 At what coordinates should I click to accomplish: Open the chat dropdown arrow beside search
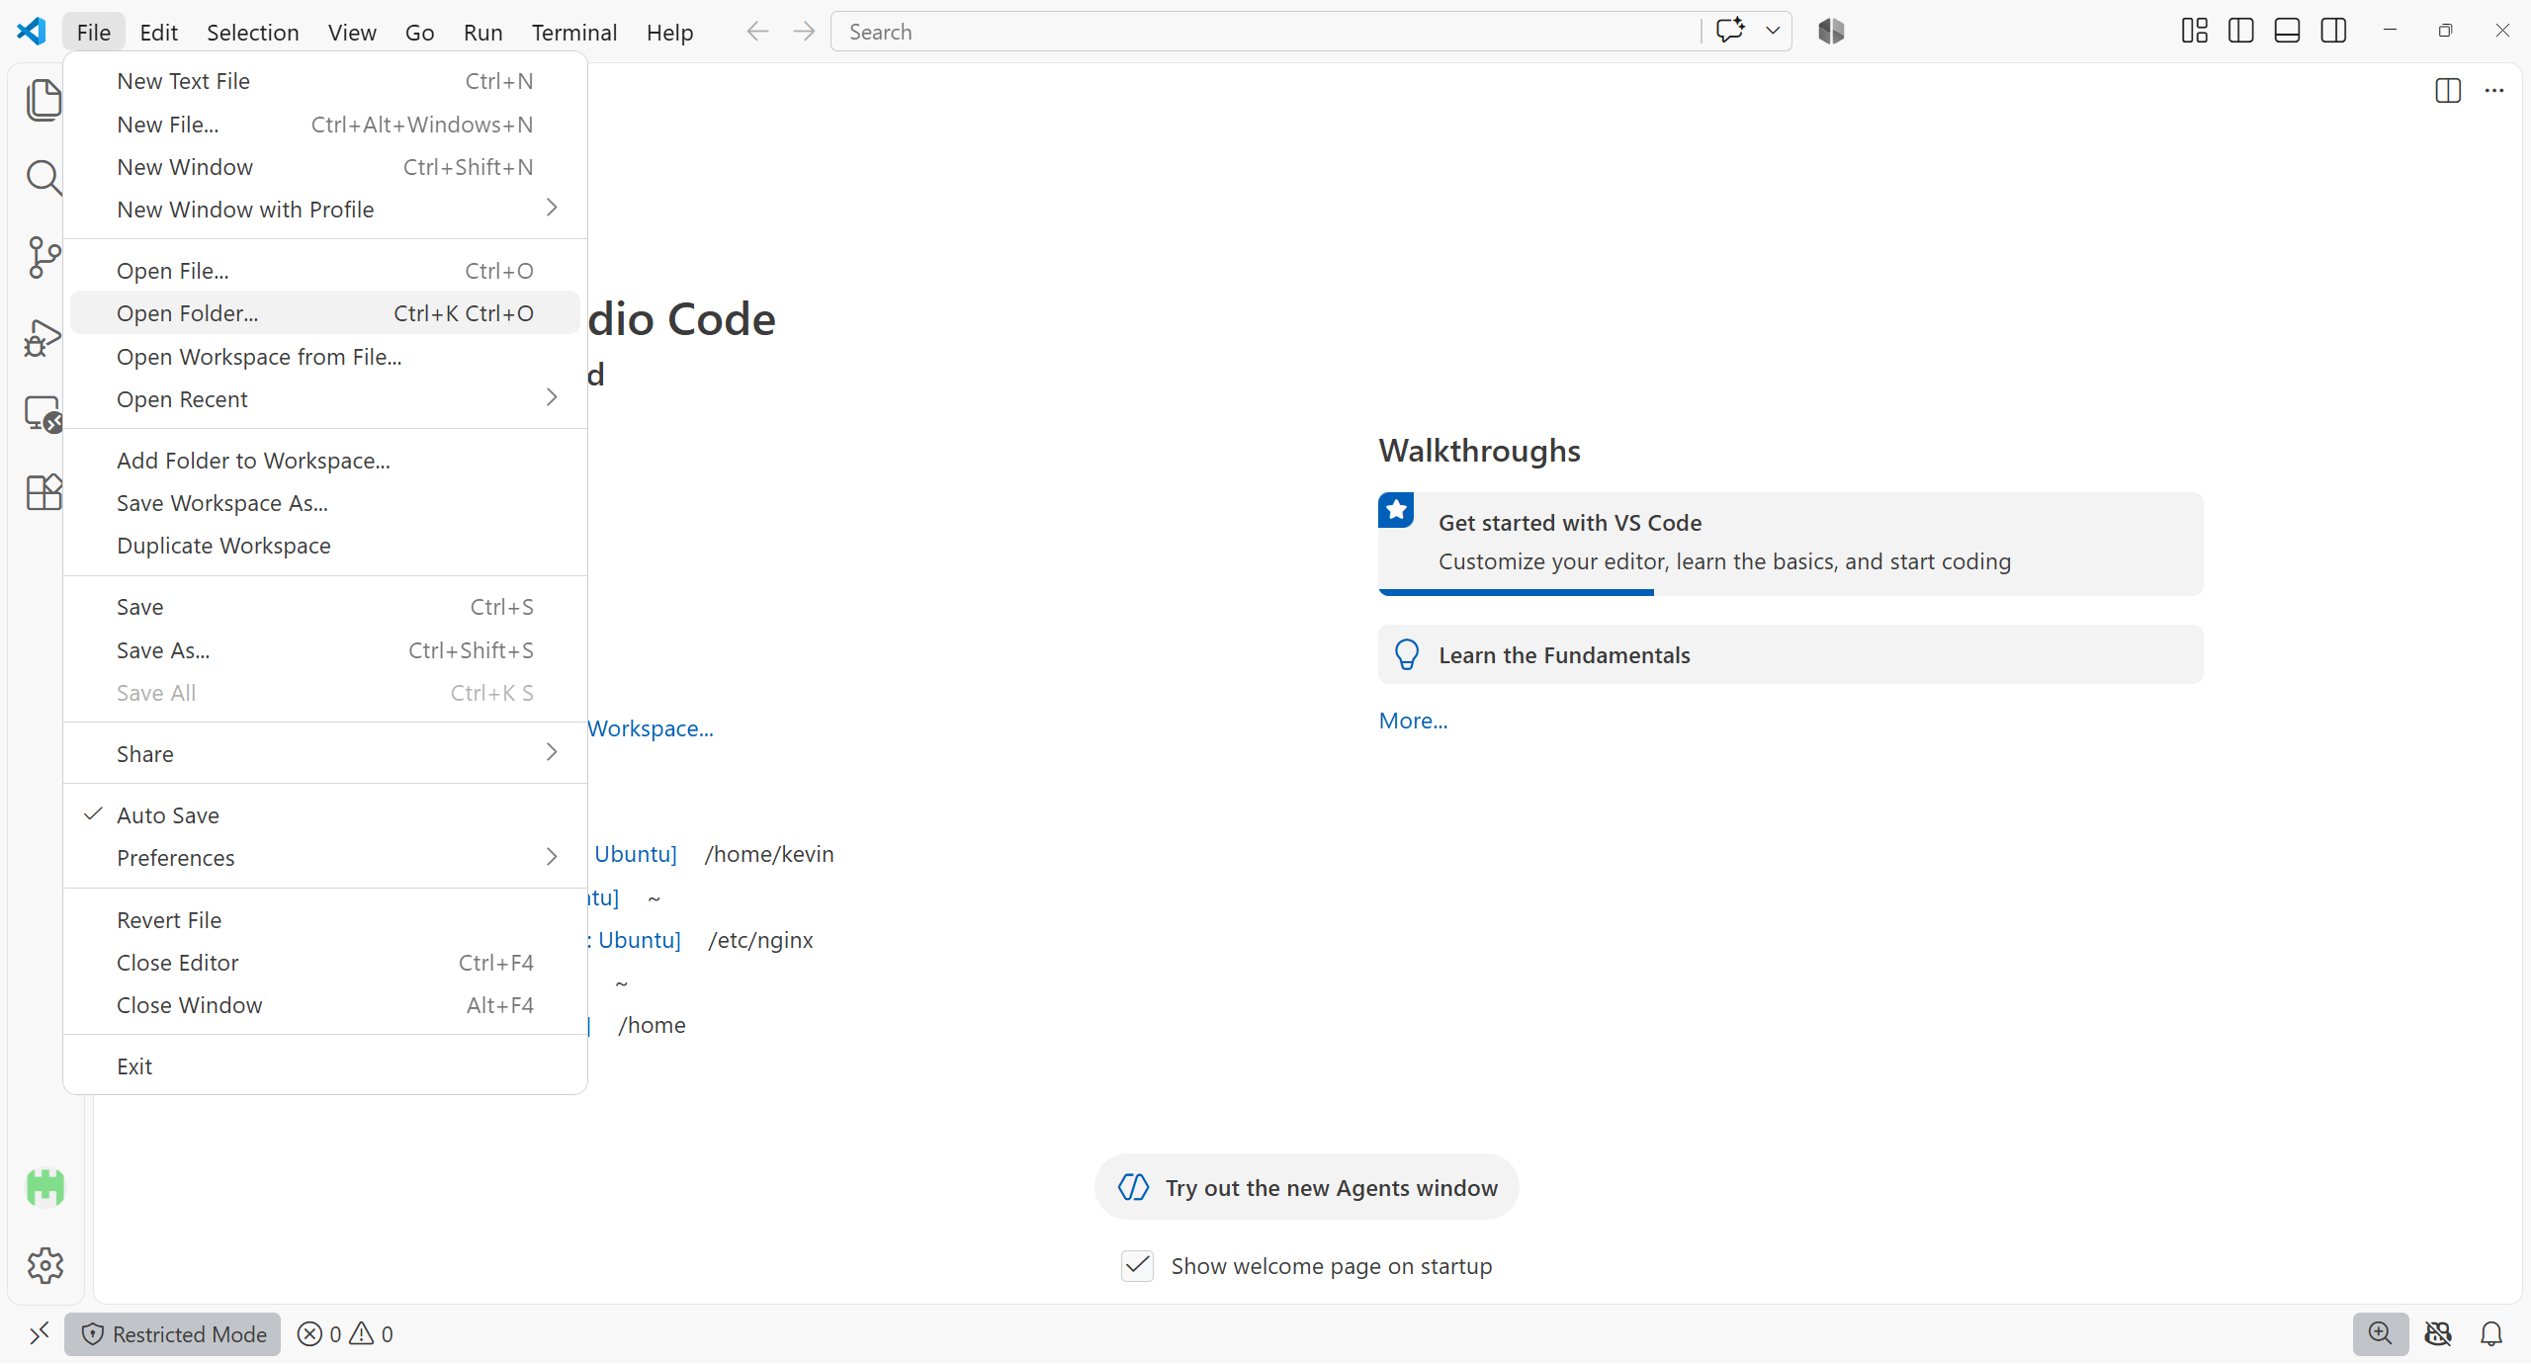point(1773,32)
